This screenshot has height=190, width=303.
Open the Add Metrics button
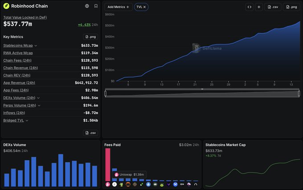[x=118, y=7]
